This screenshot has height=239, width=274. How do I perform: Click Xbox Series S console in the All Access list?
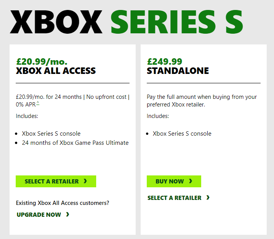coord(51,134)
